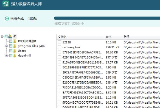Click file name 5783411DF1DEF59AA573E5...

click(x=82, y=52)
